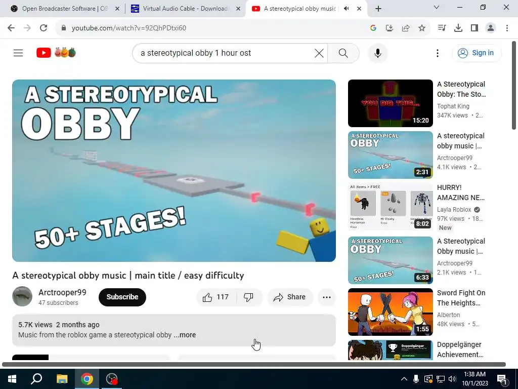This screenshot has height=389, width=518.
Task: Bookmark this page with star
Action: (422, 28)
